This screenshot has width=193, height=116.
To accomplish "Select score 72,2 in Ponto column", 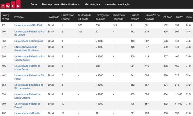I will pyautogui.click(x=188, y=85).
